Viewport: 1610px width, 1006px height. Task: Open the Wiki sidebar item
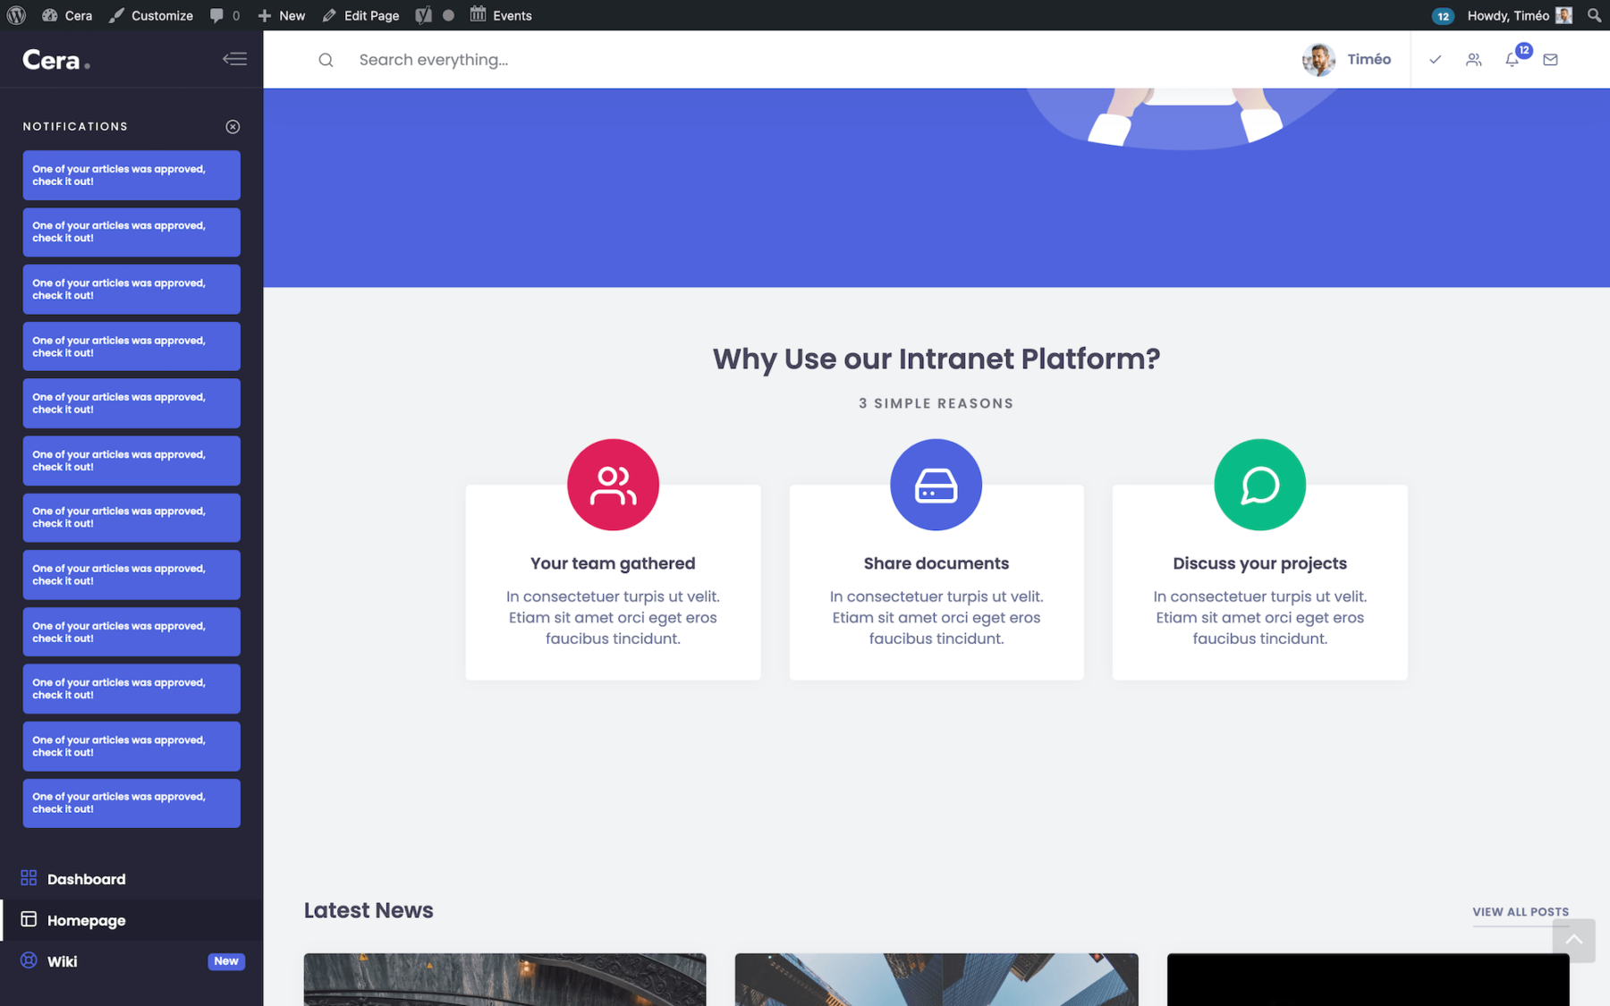coord(62,960)
